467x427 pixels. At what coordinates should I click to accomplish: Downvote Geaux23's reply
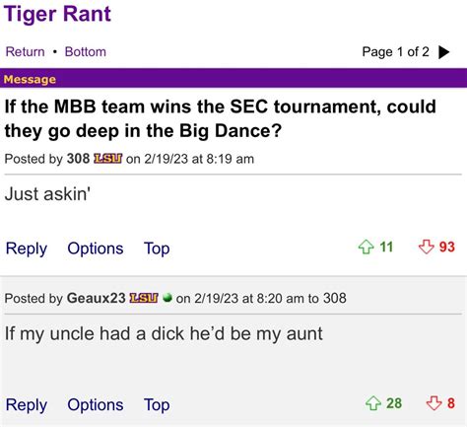(x=434, y=403)
